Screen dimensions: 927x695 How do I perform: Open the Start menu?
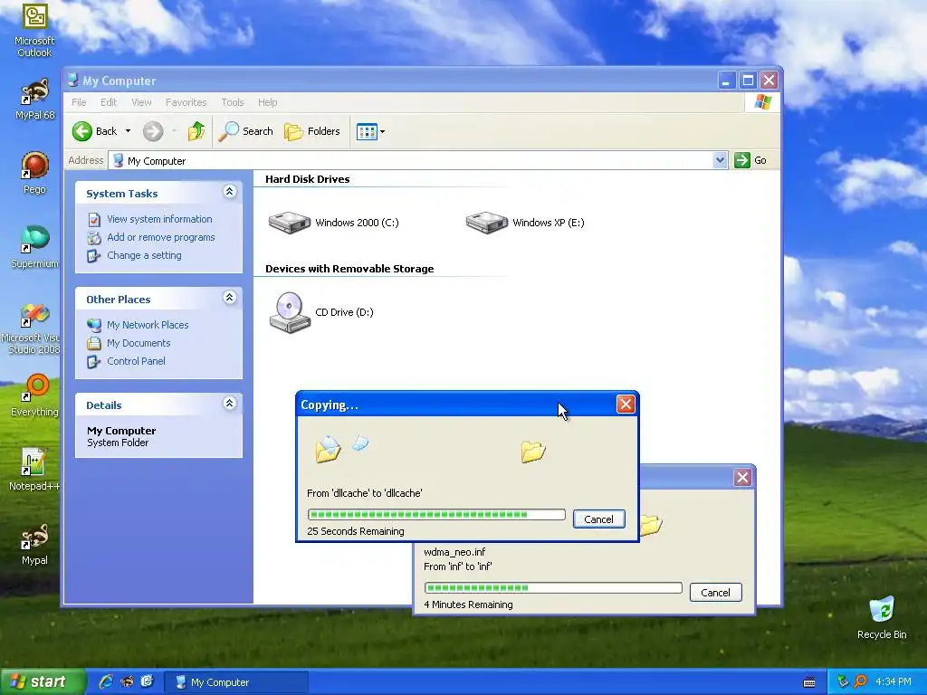(x=42, y=681)
